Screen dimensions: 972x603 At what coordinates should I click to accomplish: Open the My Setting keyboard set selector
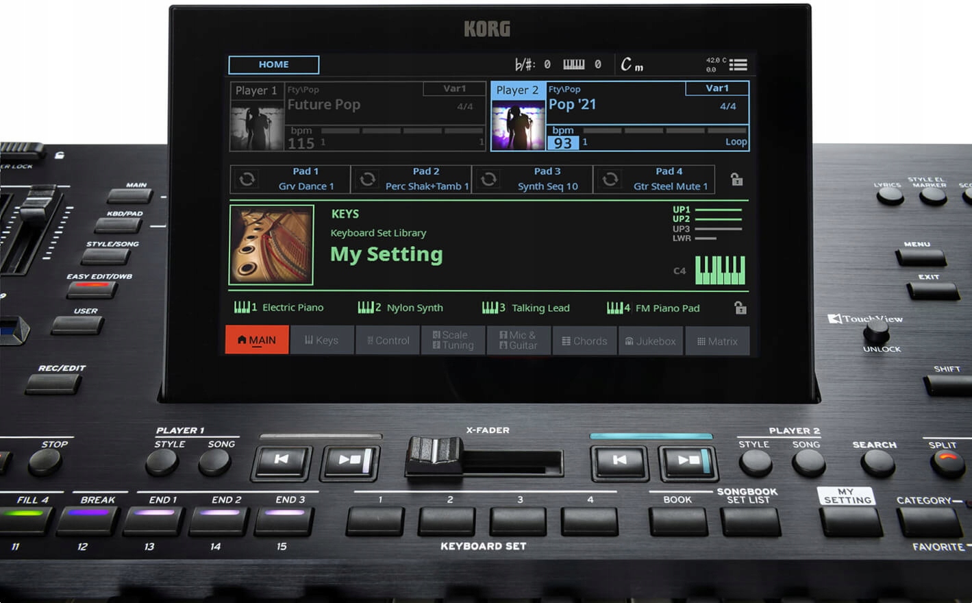click(386, 254)
